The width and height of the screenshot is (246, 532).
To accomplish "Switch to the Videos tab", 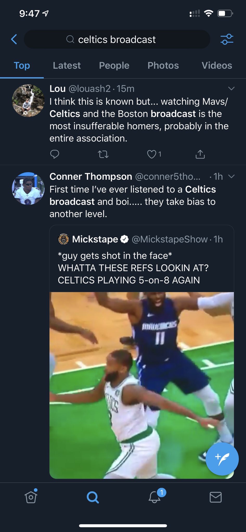I will click(x=217, y=65).
